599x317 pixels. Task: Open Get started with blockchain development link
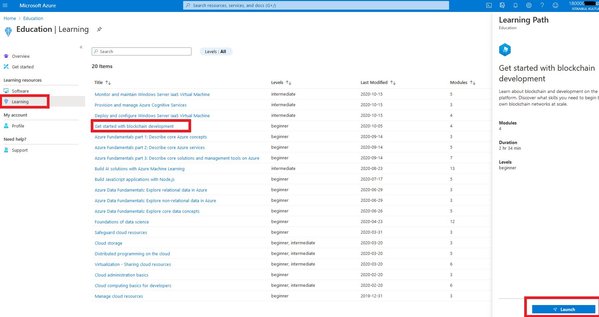[134, 126]
